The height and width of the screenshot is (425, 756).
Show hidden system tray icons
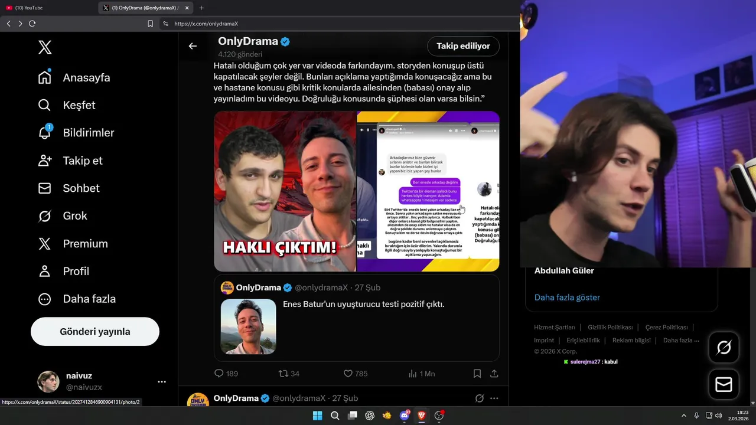click(x=684, y=416)
